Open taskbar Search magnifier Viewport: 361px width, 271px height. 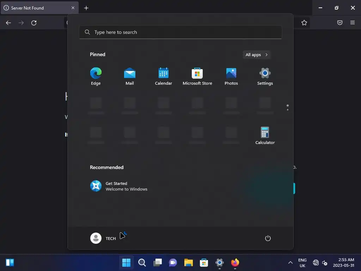142,263
